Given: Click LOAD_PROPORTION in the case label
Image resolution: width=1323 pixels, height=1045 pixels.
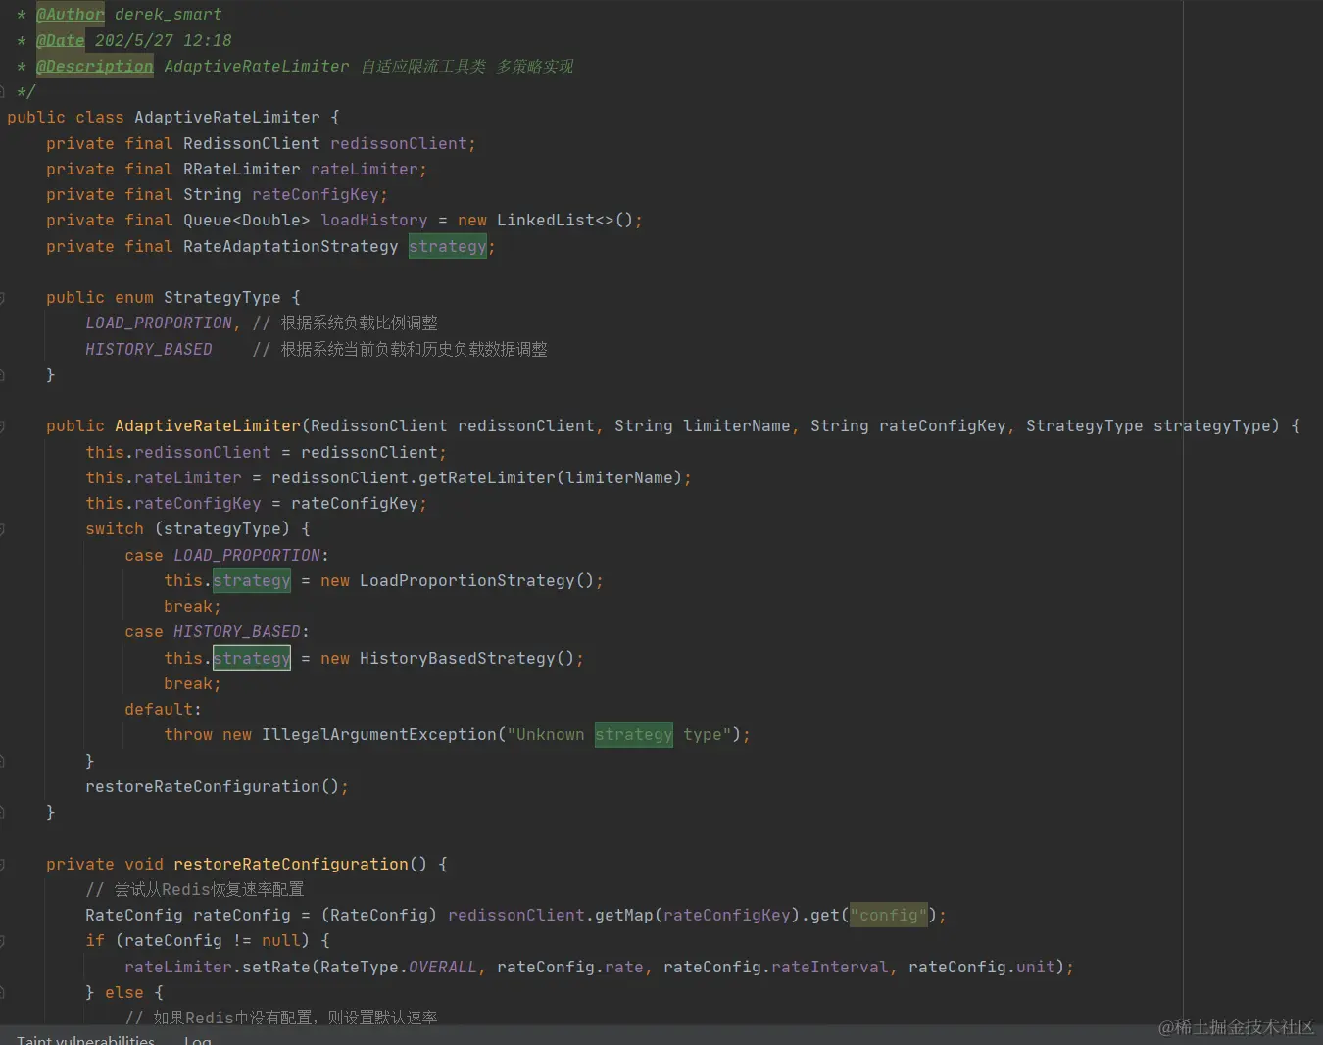Looking at the screenshot, I should pos(247,555).
